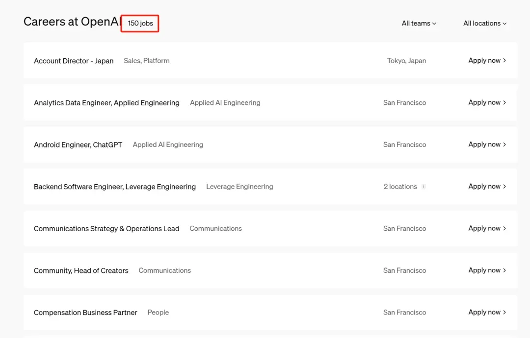Apply now for Analytics Data Engineer role

pos(487,102)
